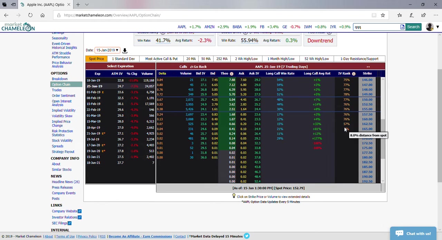Expand the column-width arrows above Strike
This screenshot has width=442, height=240.
point(368,67)
